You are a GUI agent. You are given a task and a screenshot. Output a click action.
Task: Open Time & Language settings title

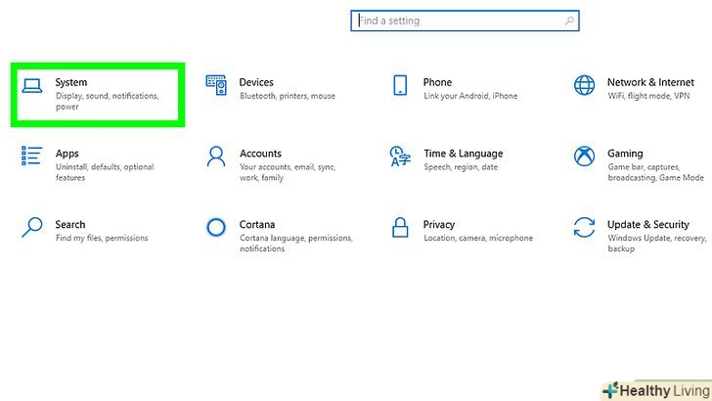(464, 154)
